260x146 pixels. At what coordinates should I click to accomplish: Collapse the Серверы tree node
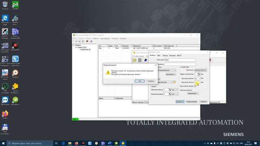click(74, 45)
